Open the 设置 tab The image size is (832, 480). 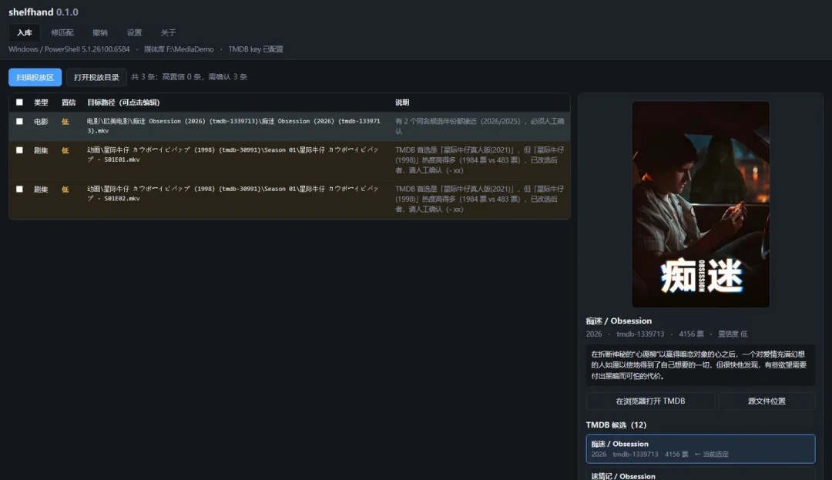[134, 32]
